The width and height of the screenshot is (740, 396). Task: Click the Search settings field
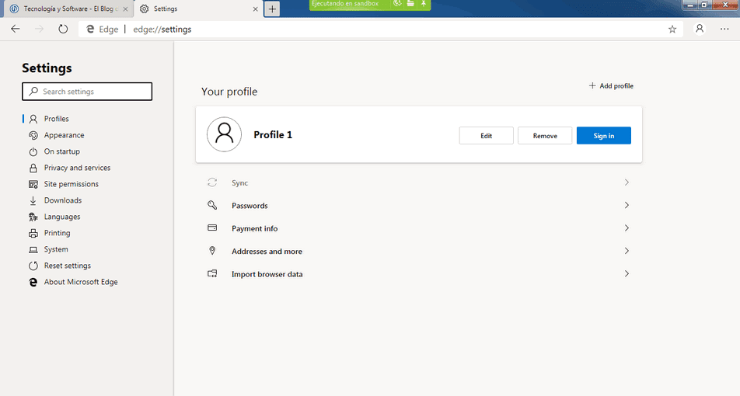click(87, 92)
